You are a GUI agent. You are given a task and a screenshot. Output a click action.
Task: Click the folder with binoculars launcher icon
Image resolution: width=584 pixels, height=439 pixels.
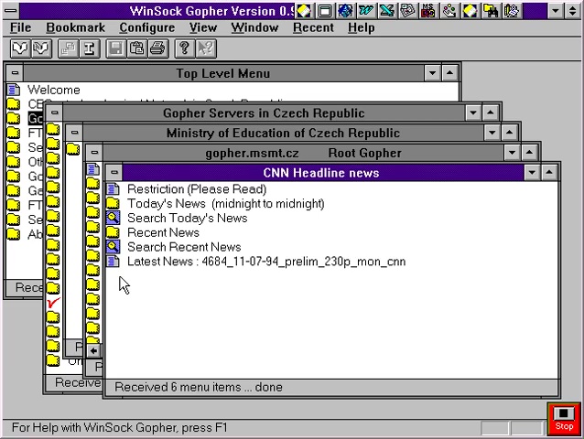491,11
